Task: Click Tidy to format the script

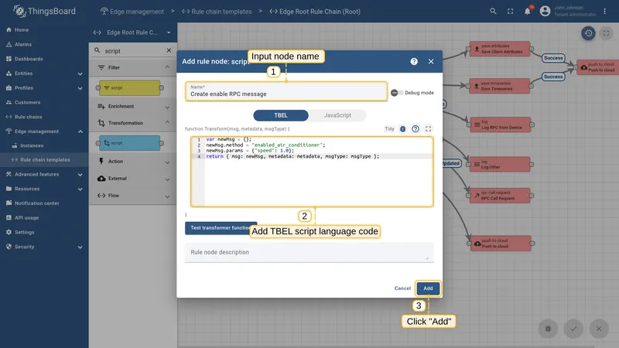Action: [389, 129]
